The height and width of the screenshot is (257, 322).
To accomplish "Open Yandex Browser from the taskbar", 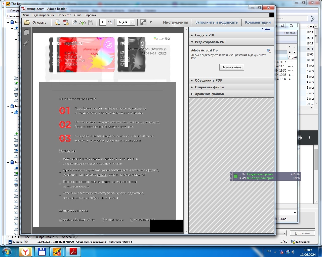I will 25,251.
